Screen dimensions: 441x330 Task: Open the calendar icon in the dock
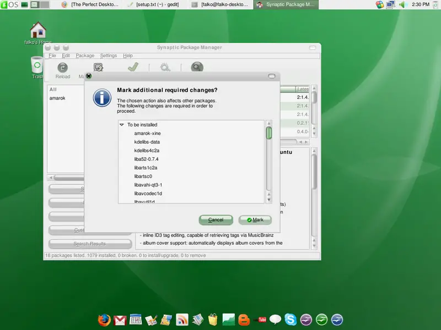click(136, 320)
